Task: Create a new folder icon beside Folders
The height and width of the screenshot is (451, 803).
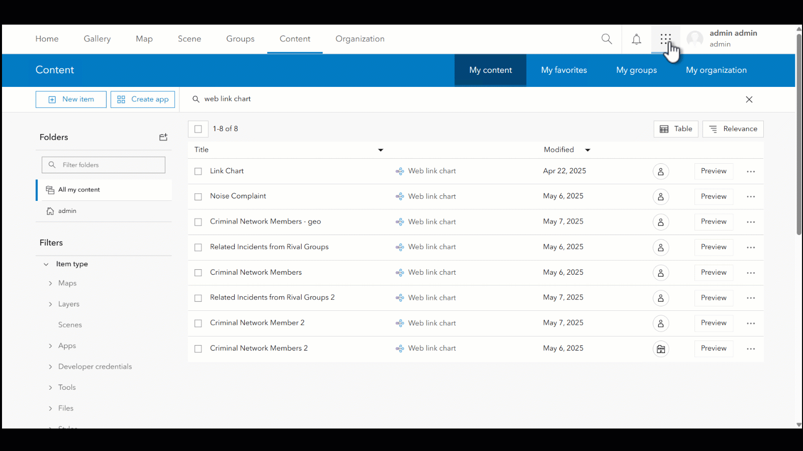Action: tap(163, 137)
